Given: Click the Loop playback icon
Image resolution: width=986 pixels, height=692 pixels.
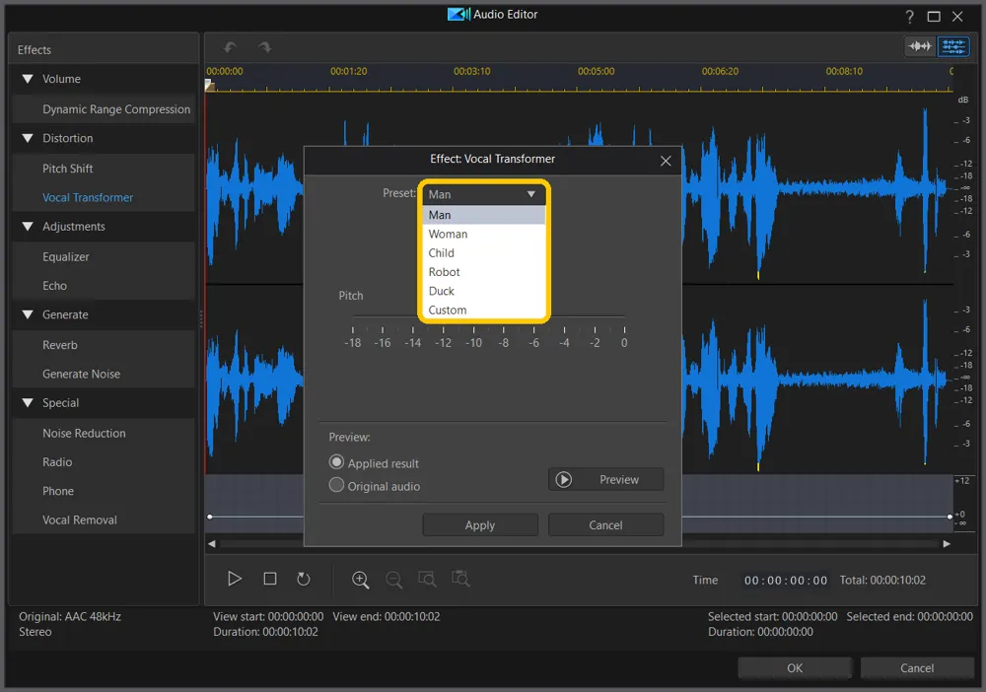Looking at the screenshot, I should click(303, 579).
